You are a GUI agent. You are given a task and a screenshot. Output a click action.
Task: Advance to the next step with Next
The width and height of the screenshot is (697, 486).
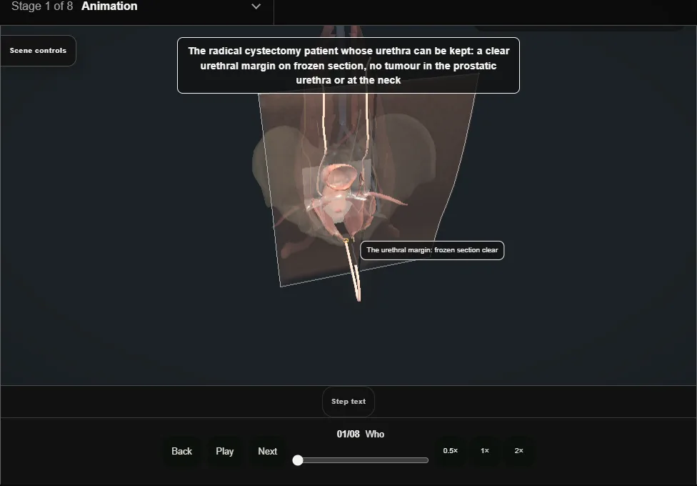(x=268, y=451)
